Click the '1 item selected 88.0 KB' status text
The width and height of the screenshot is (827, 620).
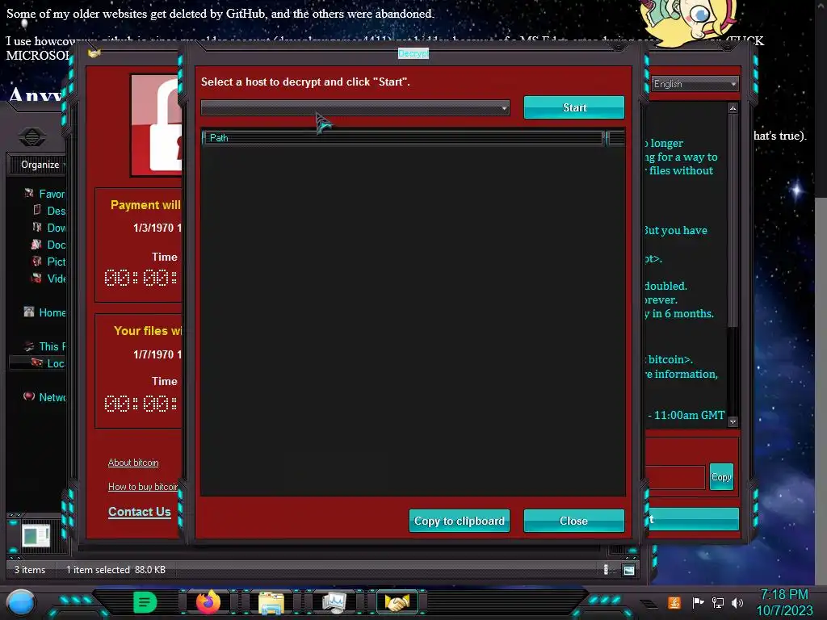point(115,570)
